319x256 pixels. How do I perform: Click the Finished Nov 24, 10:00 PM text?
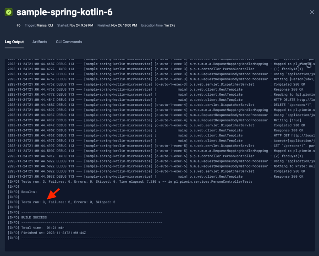117,26
